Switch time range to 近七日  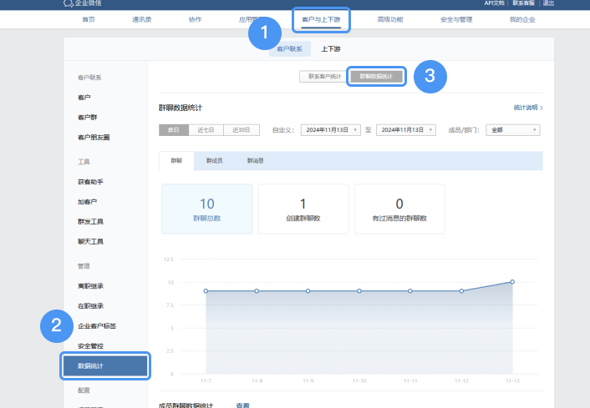pyautogui.click(x=206, y=130)
